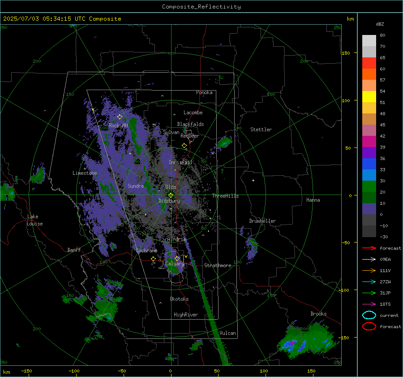The image size is (403, 377).
Task: Click the Cochrane town label
Action: (x=146, y=251)
